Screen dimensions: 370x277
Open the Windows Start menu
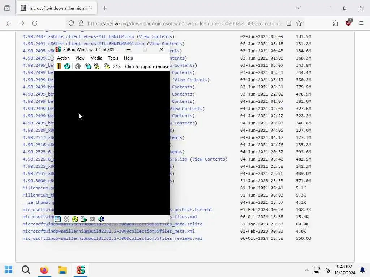9,270
